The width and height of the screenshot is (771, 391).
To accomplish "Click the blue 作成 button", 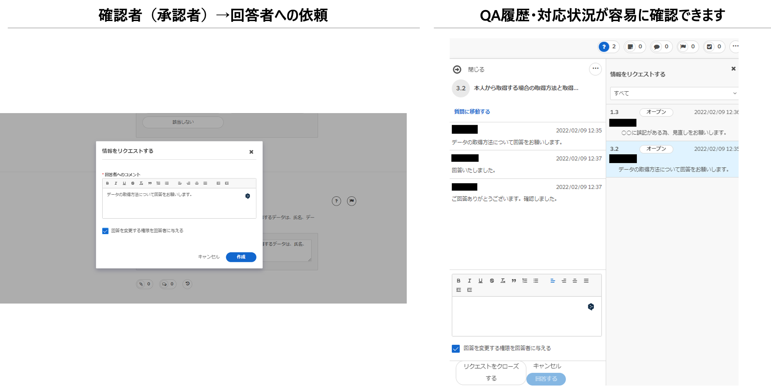I will pos(241,257).
